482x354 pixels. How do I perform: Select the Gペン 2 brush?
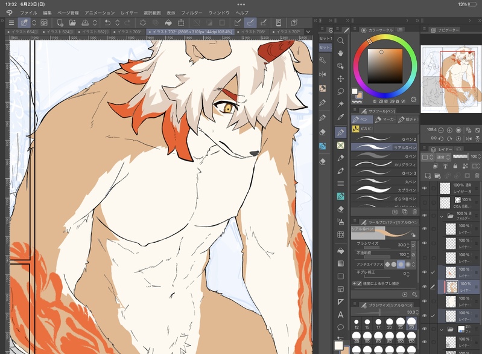pyautogui.click(x=384, y=139)
